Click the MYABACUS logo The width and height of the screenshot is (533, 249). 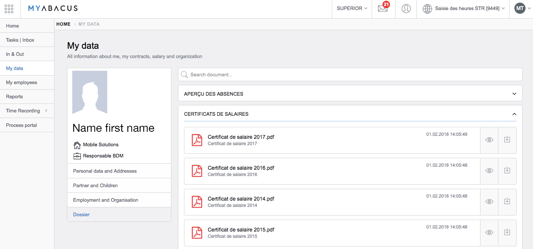(53, 9)
